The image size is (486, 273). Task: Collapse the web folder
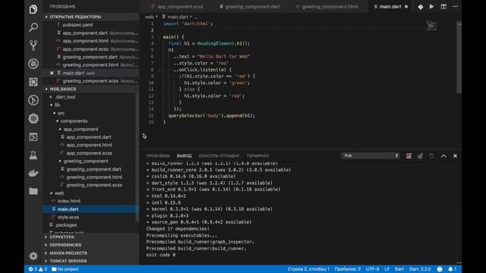[59, 193]
